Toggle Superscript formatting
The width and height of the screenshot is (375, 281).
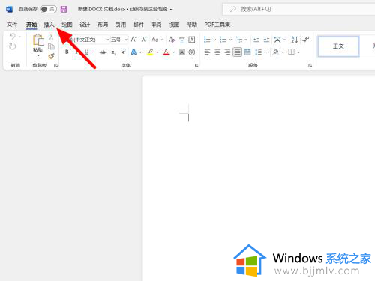click(x=123, y=52)
